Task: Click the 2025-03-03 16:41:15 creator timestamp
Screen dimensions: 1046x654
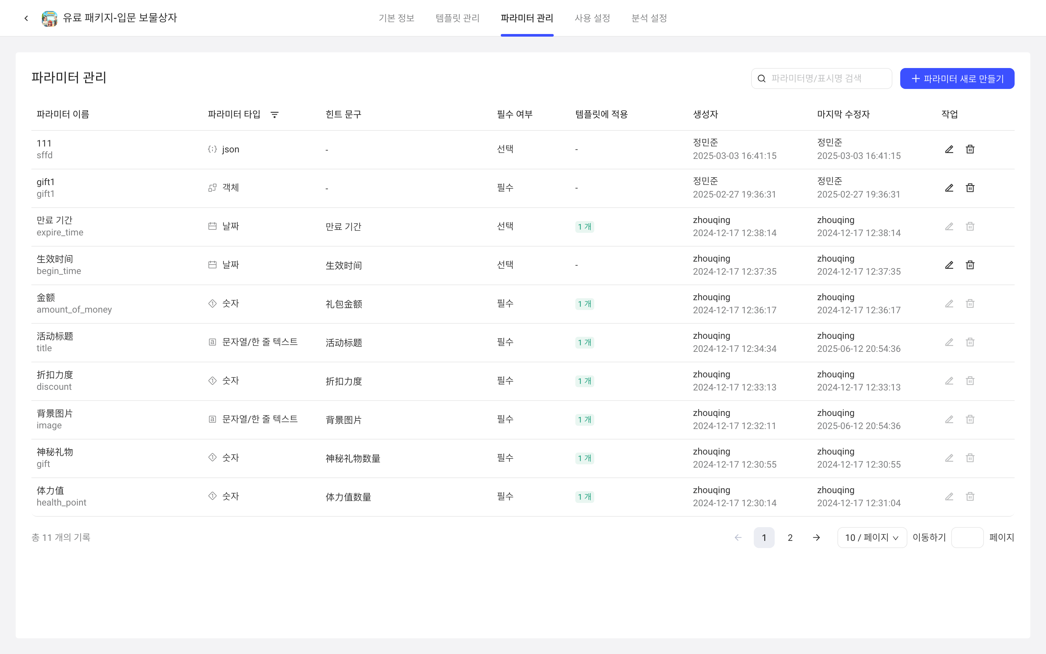Action: [x=734, y=156]
